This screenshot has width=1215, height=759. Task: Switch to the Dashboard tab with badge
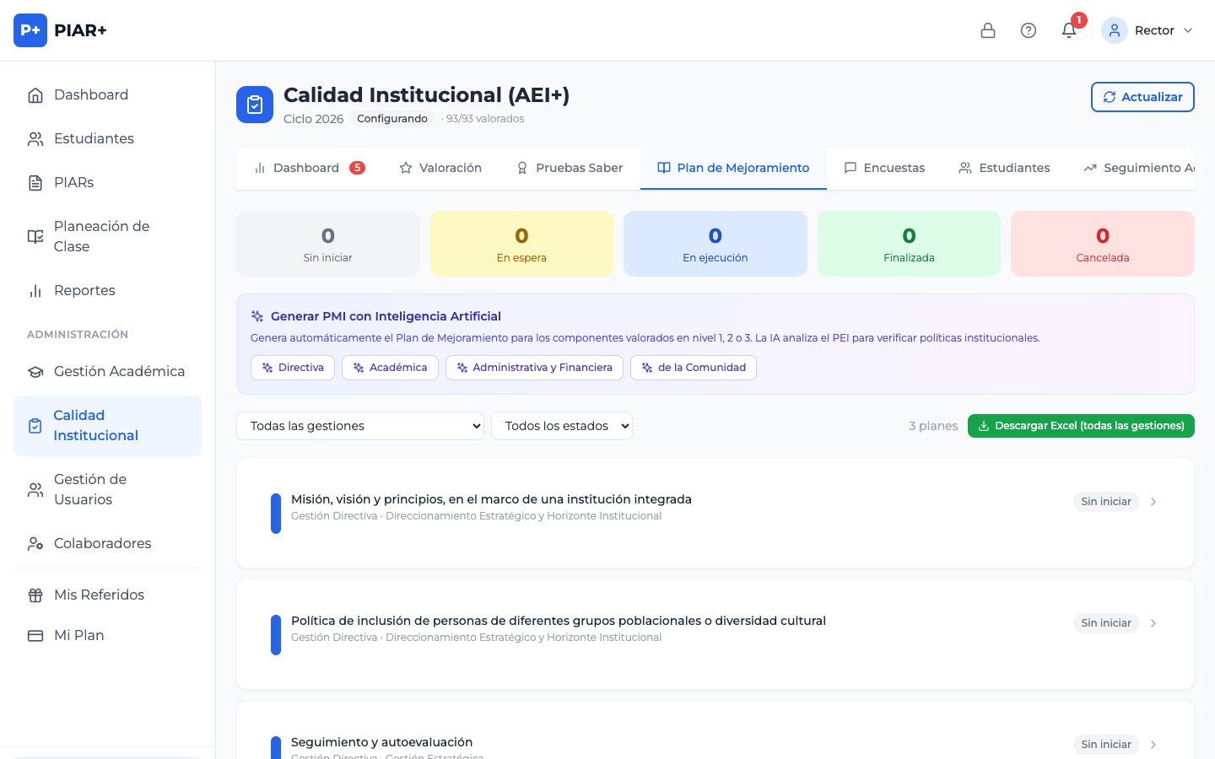click(309, 168)
